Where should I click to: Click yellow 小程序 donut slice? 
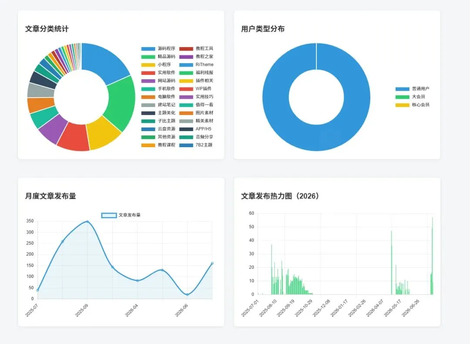pos(104,133)
